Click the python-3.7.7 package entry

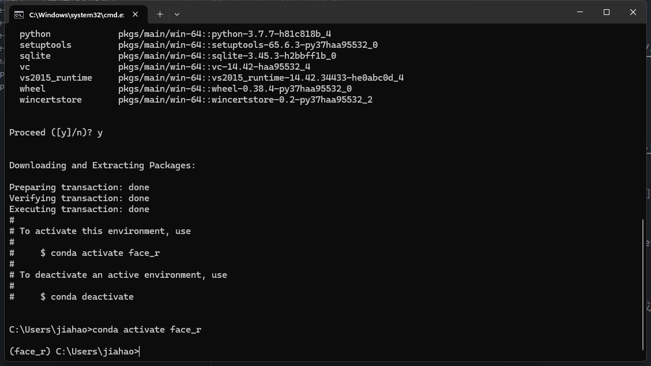click(224, 34)
